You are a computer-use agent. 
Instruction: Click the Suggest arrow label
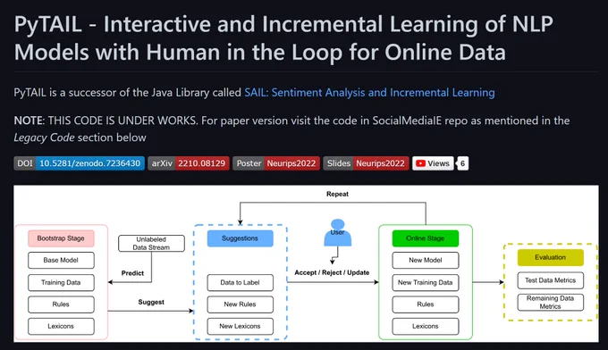point(151,302)
